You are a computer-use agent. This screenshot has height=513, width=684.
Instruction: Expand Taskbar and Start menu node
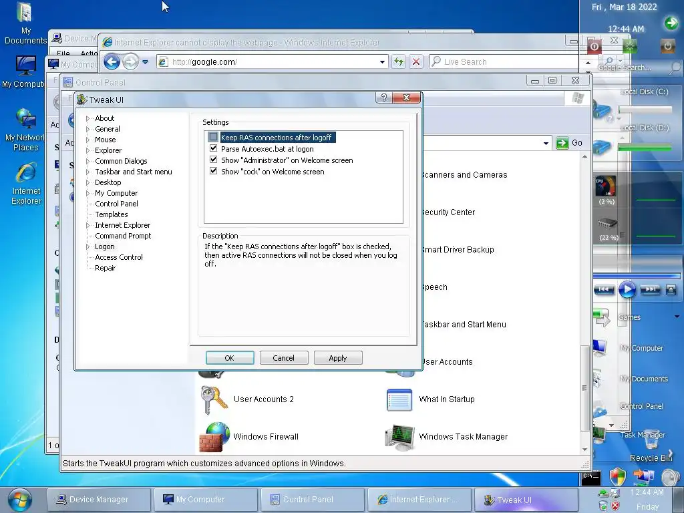coord(88,172)
